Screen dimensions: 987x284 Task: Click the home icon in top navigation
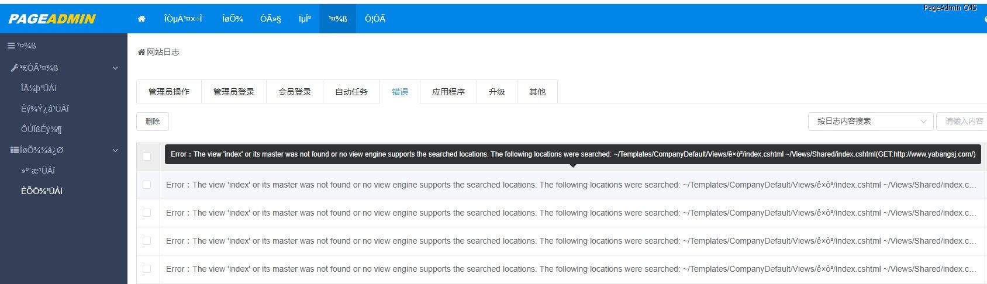142,19
